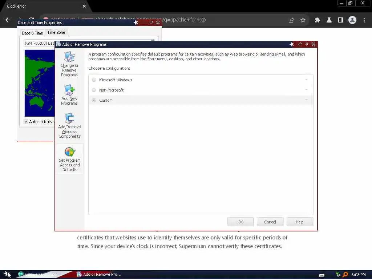Open the flask experiments icon

(x=329, y=20)
